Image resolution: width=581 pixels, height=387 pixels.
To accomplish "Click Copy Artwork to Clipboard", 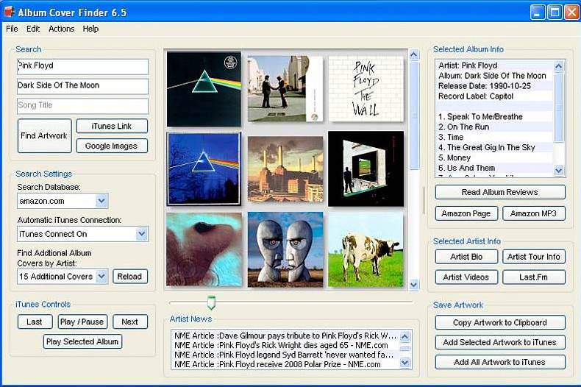I will tap(500, 322).
